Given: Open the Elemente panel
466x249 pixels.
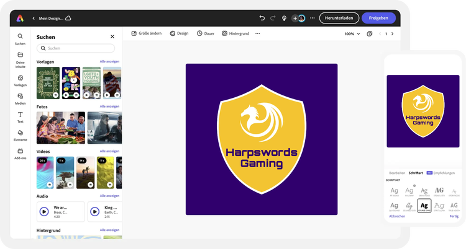Looking at the screenshot, I should coord(21,133).
